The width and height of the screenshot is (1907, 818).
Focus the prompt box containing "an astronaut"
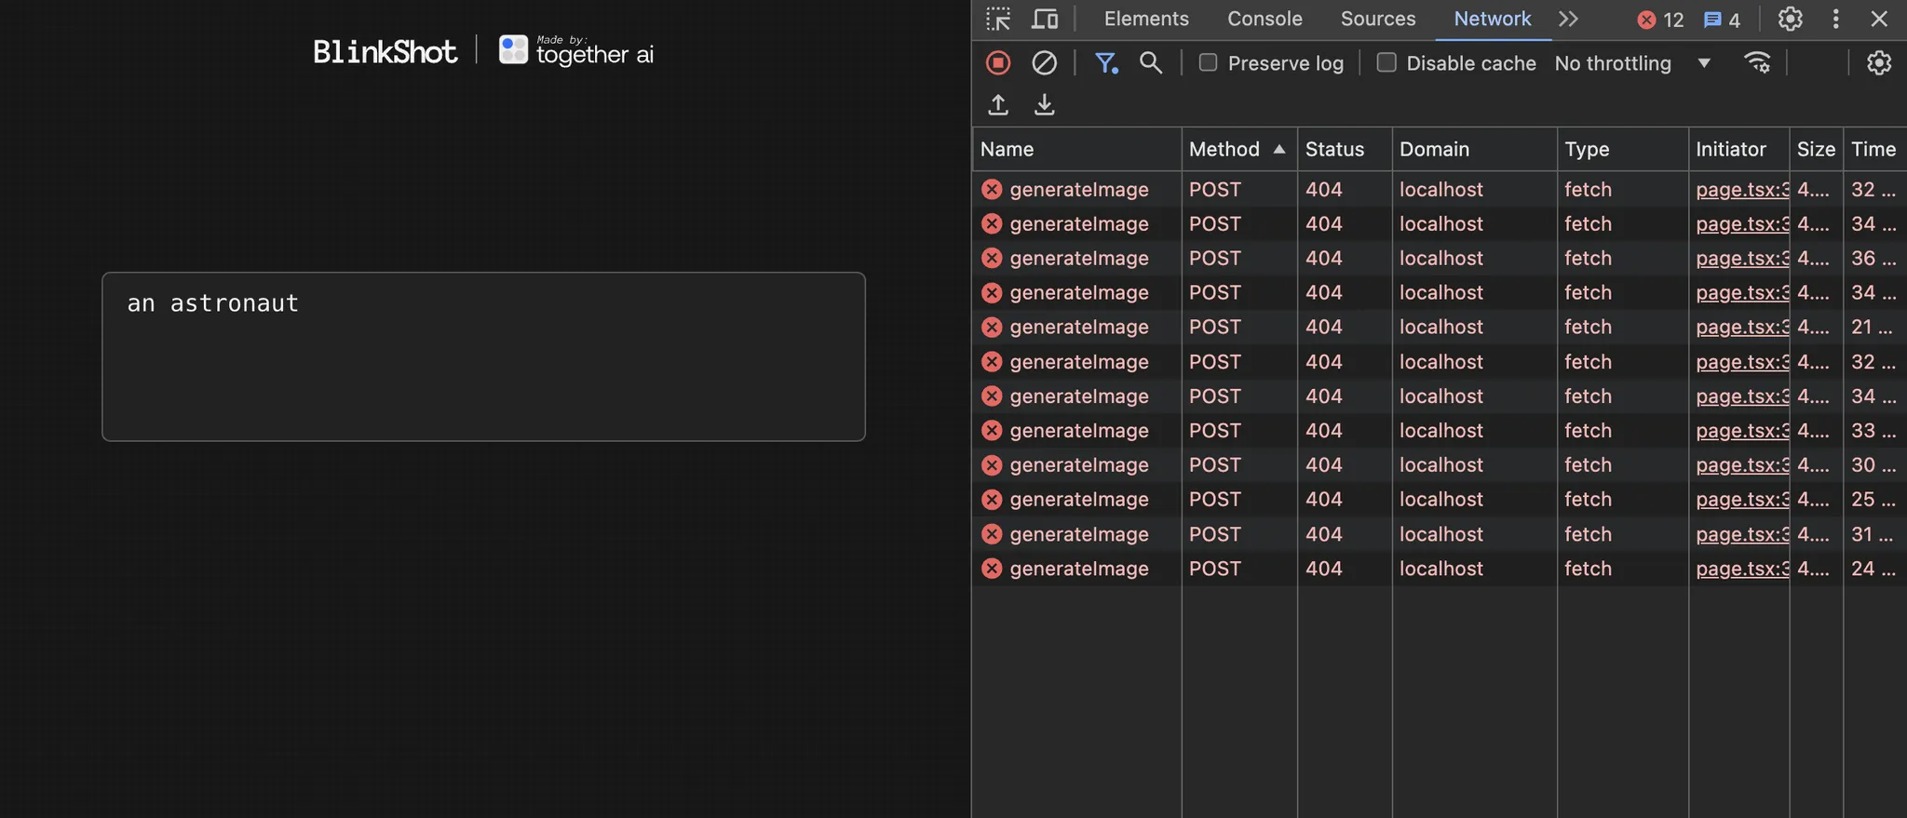pos(483,356)
